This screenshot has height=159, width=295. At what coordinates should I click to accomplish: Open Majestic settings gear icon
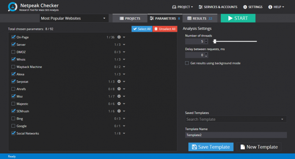click(119, 104)
